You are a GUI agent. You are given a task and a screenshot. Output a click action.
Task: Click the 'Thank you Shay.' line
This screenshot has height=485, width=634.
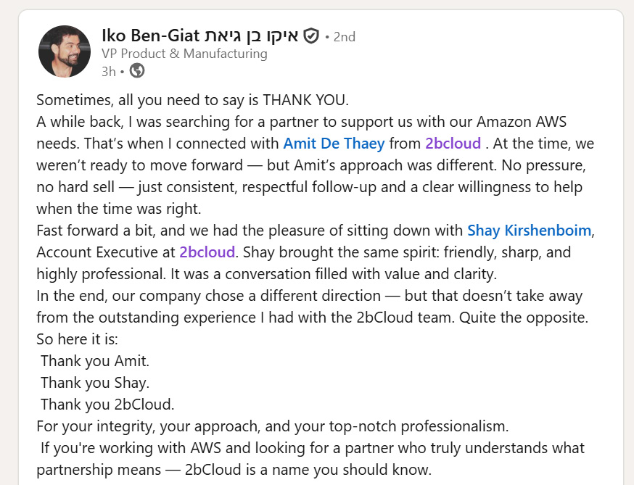pos(95,383)
